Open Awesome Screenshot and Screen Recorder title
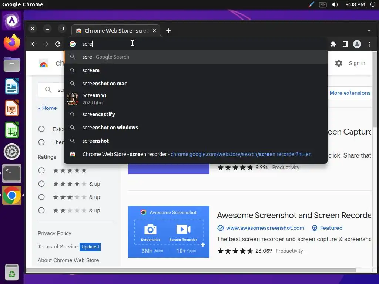This screenshot has height=284, width=379. click(x=294, y=215)
